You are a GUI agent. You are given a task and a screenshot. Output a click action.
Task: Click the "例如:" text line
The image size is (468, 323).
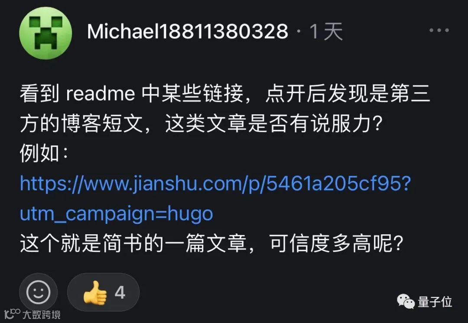point(44,153)
